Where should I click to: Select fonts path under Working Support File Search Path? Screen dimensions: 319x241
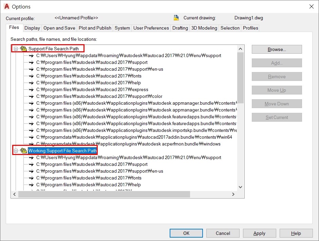pyautogui.click(x=89, y=178)
